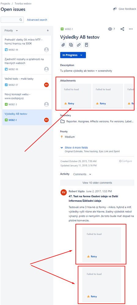Click the Medium priority arrow icon

point(62,137)
